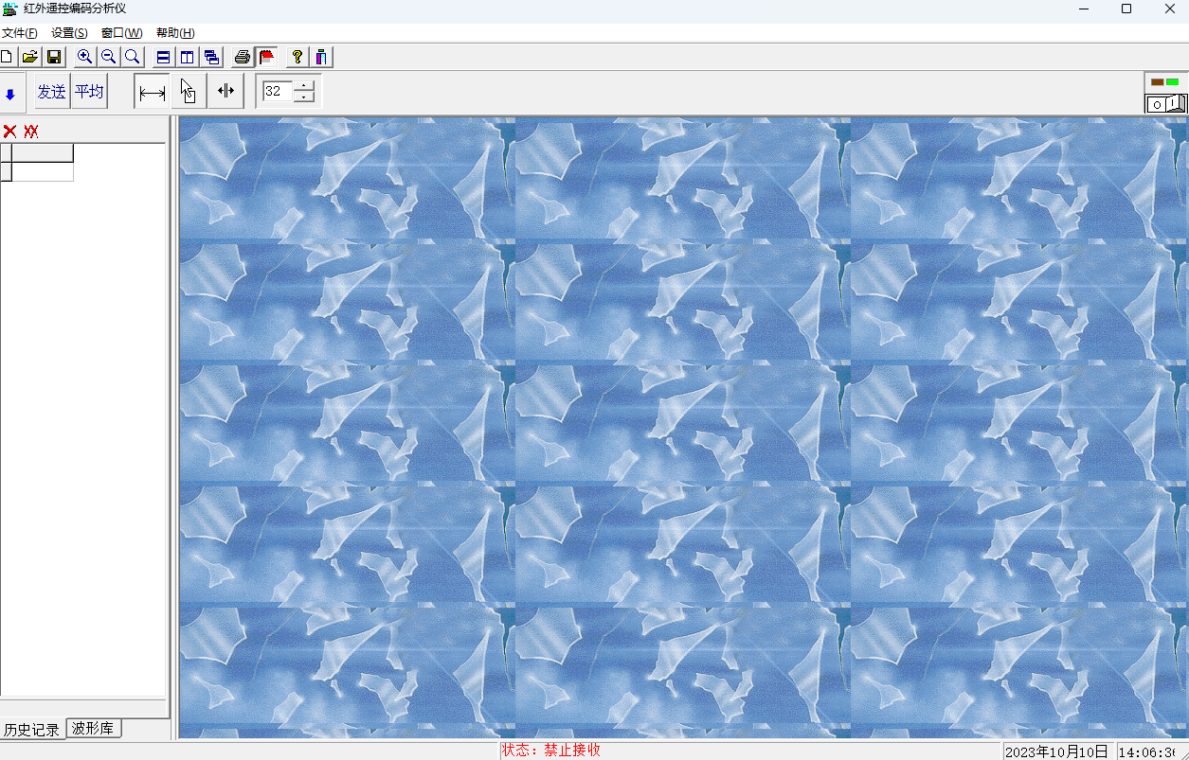Click the plain magnifier zoom-reset icon
Screen dimensions: 1189x760
pos(133,57)
